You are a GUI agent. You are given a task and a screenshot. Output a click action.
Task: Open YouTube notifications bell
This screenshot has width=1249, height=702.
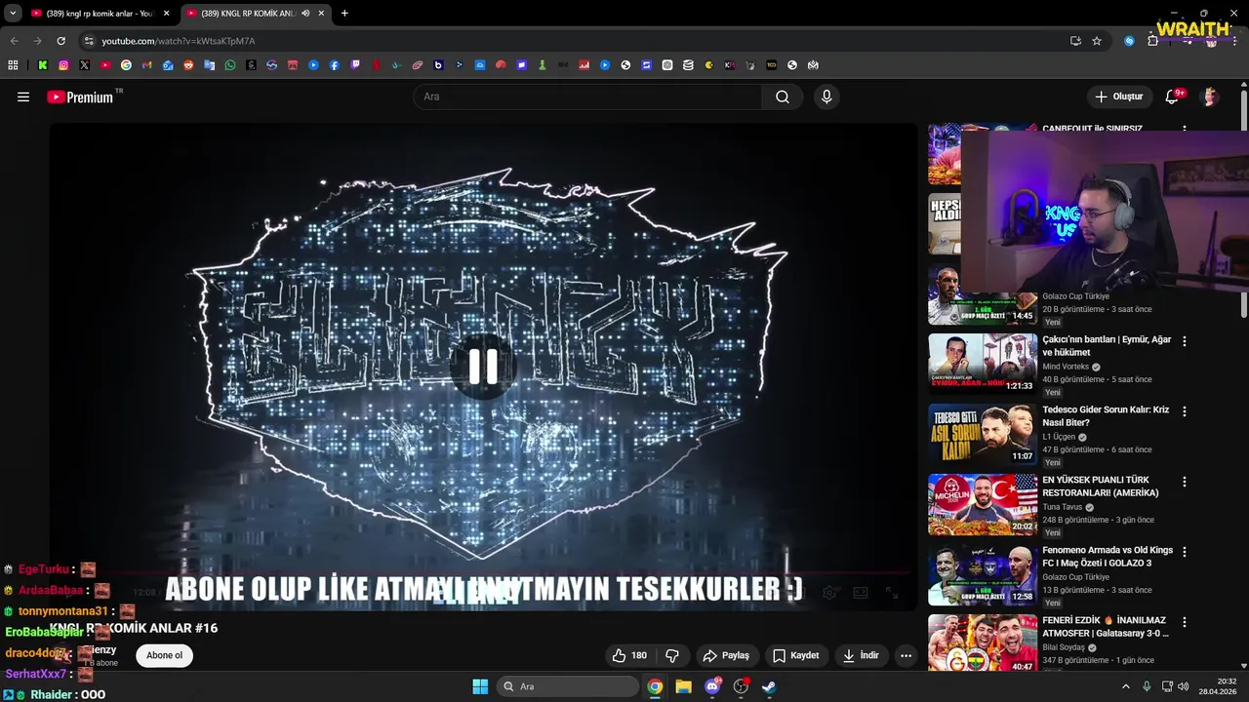tap(1172, 97)
